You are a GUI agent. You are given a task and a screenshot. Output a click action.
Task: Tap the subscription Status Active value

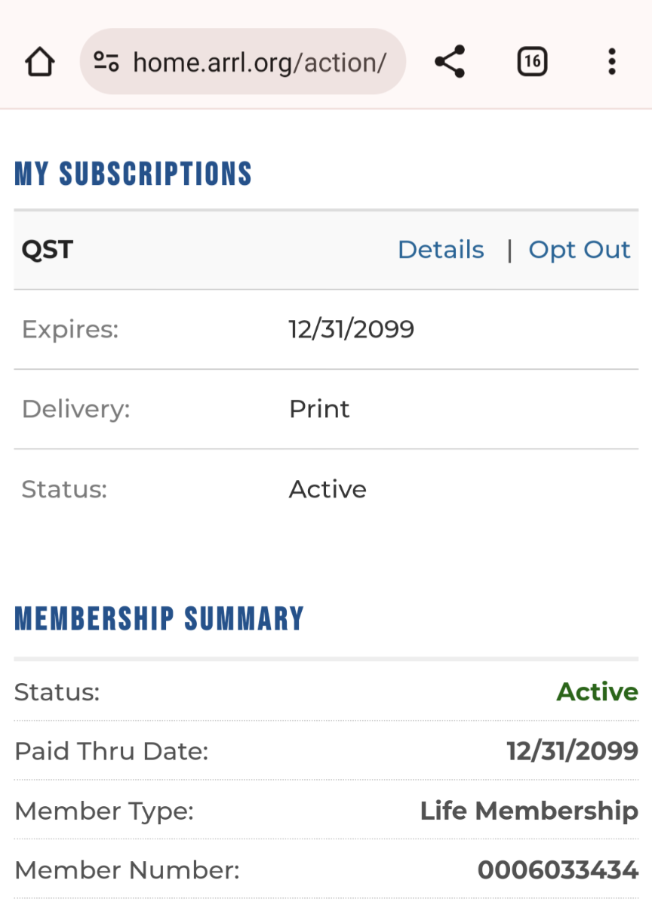pyautogui.click(x=328, y=489)
